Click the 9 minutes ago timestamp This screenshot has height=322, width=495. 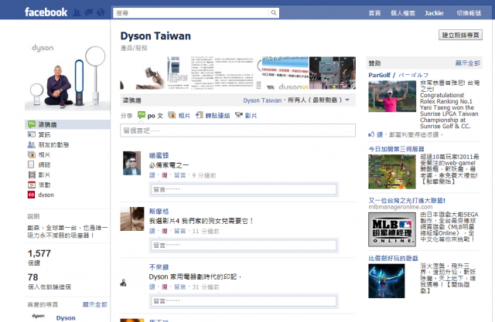click(x=204, y=175)
